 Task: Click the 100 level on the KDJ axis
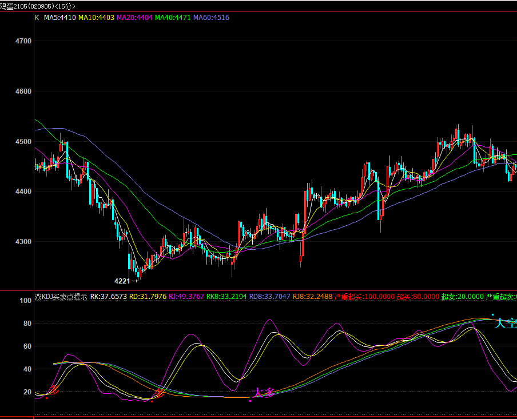pos(26,301)
